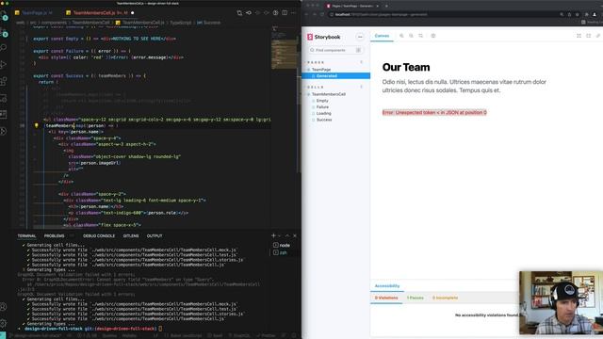Open the Manage gear icon in activity bar
This screenshot has height=339, width=603.
tap(4, 323)
